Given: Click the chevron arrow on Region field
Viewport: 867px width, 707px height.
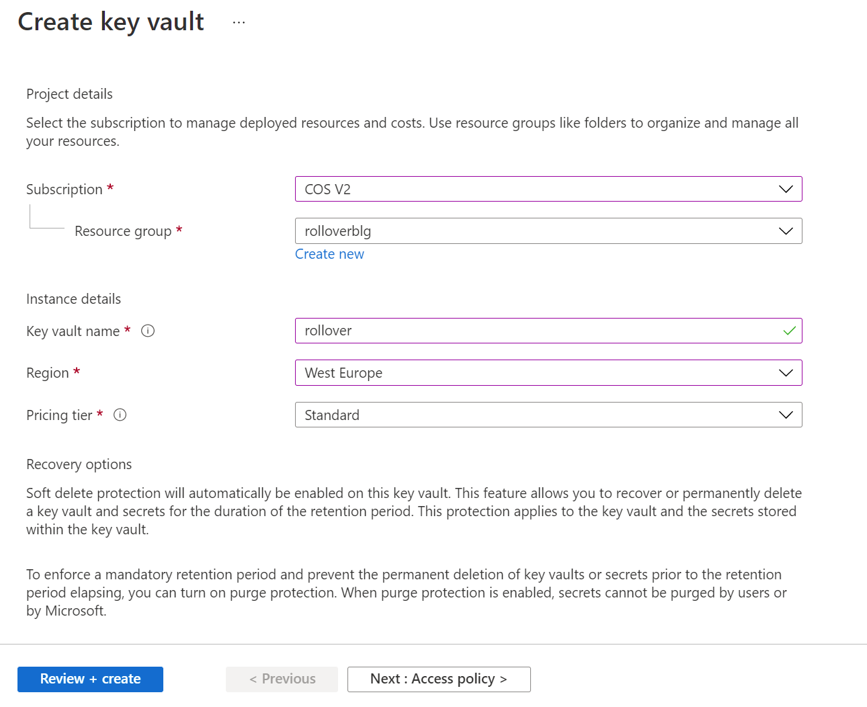Looking at the screenshot, I should click(x=785, y=373).
